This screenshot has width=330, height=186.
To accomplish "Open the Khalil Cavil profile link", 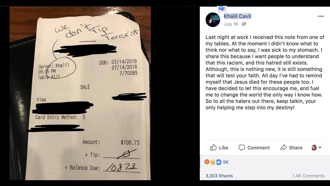I will [x=237, y=16].
